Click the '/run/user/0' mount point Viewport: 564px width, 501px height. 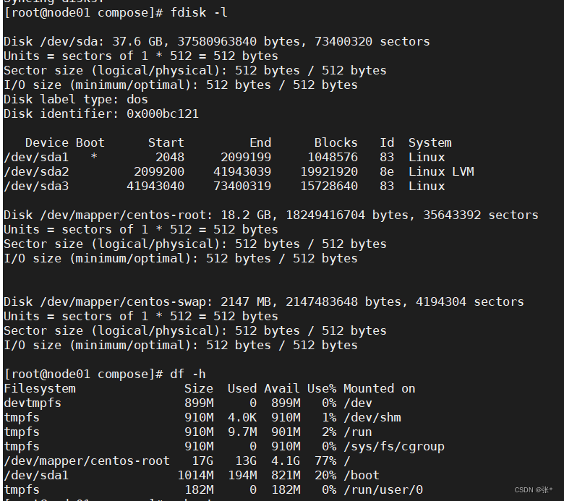[383, 490]
